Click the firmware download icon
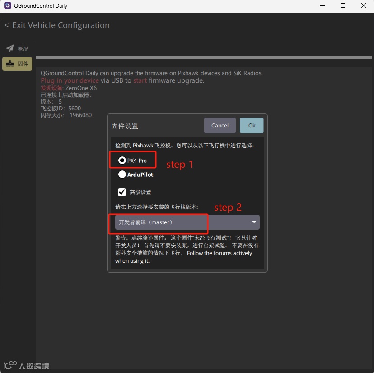The width and height of the screenshot is (374, 373). tap(10, 64)
